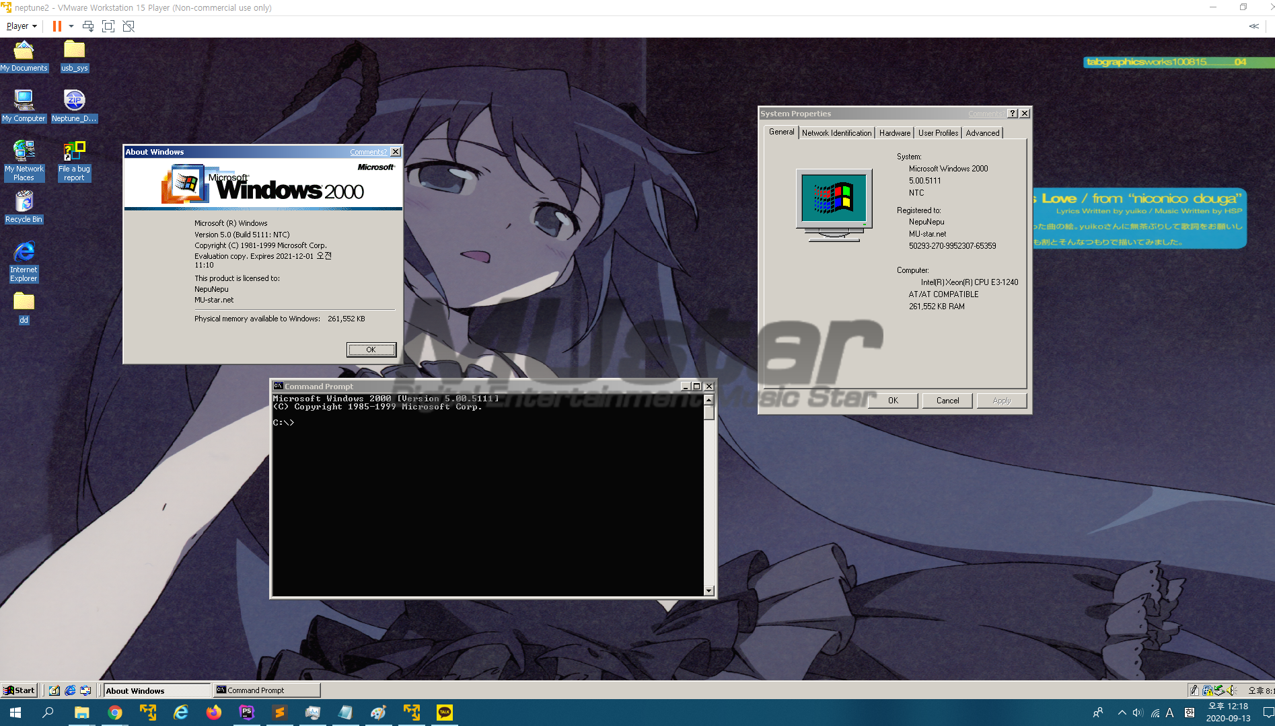Click OK in About Windows dialog
Viewport: 1275px width, 726px height.
tap(371, 350)
